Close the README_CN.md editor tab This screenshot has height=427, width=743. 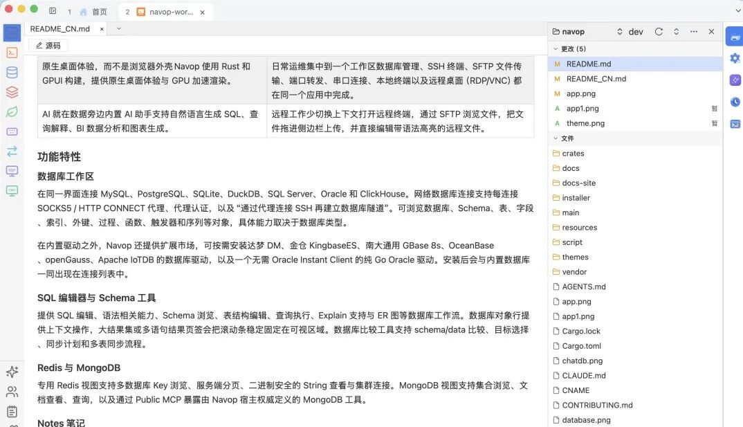coord(102,29)
